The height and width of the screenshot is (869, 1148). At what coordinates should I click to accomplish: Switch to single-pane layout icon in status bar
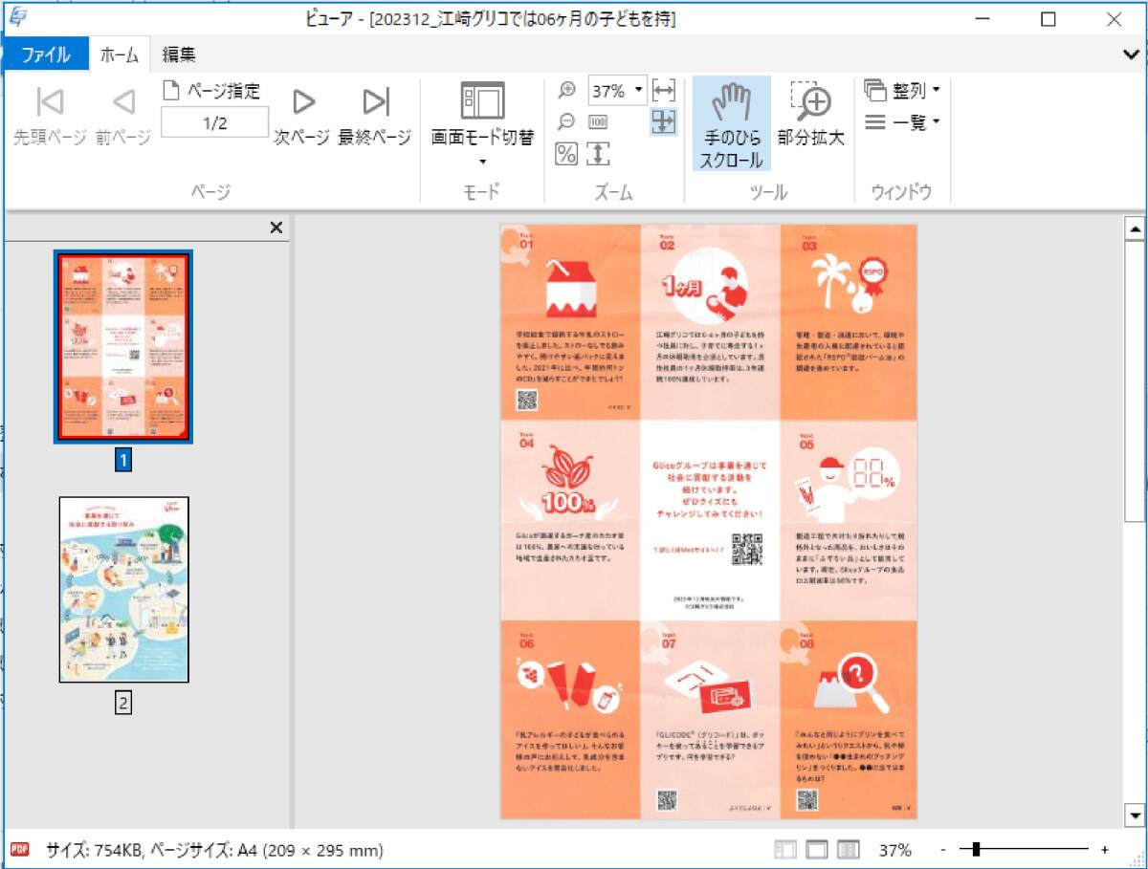point(817,849)
